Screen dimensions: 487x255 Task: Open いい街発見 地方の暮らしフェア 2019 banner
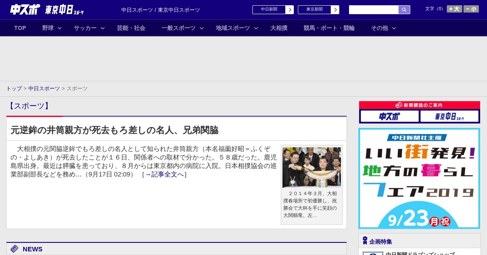(x=419, y=178)
